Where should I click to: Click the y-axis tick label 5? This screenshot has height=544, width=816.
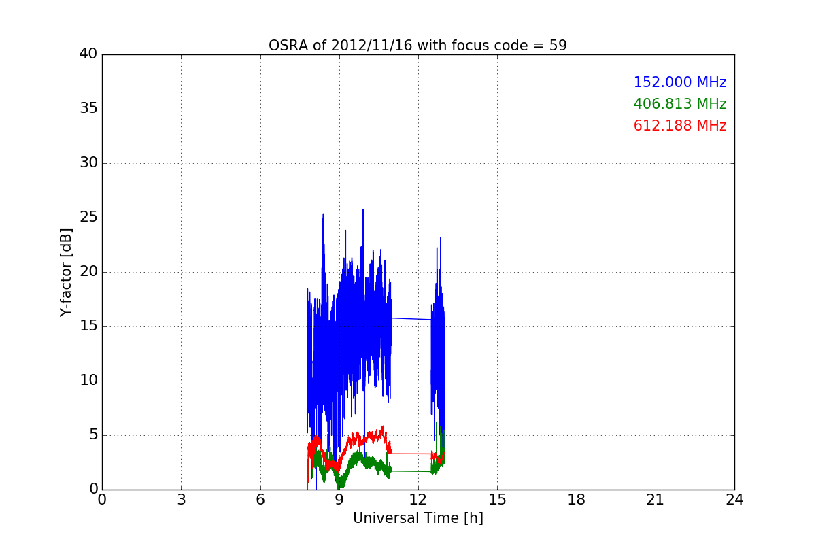tap(93, 435)
